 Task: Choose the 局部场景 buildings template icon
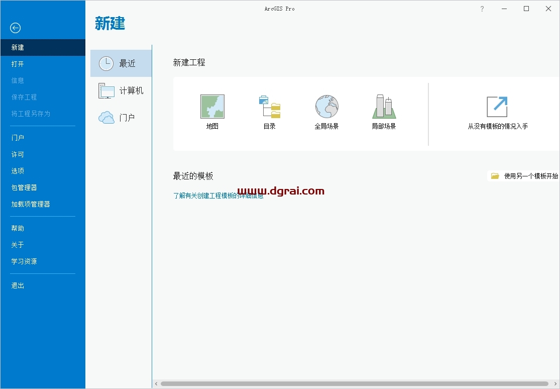coord(384,106)
